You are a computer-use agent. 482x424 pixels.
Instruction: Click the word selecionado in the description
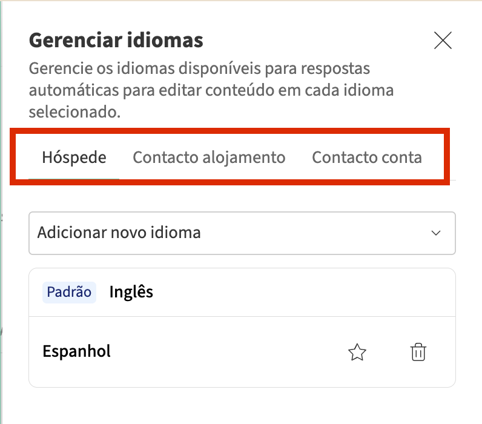72,113
